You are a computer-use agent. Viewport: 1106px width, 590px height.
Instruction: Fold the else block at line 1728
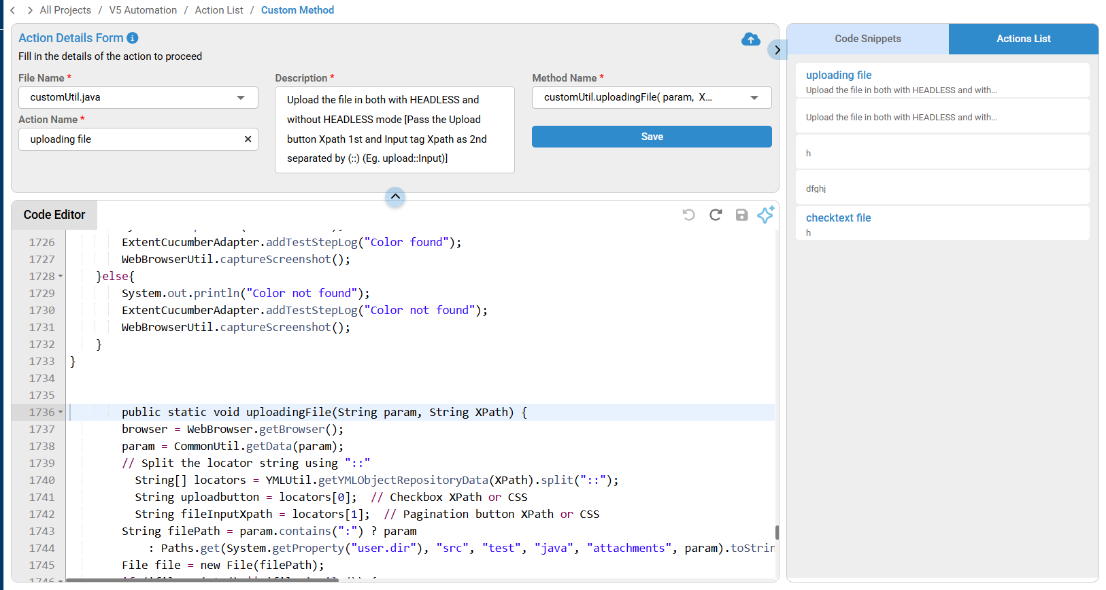tap(61, 277)
